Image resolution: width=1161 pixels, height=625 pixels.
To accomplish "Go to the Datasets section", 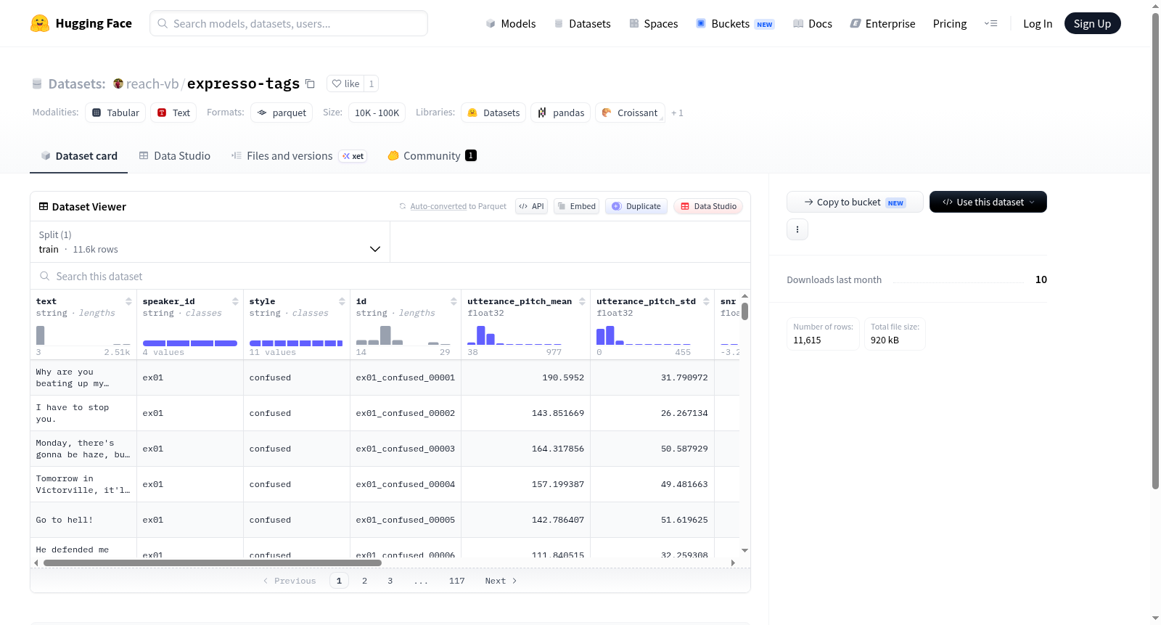I will 582,23.
